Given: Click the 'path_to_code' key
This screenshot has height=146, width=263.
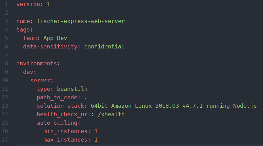Looking at the screenshot, I should click(57, 97).
